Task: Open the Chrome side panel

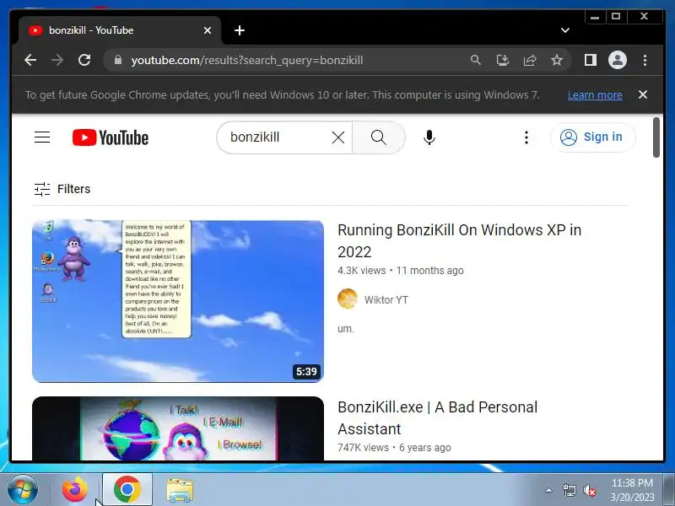Action: (590, 60)
